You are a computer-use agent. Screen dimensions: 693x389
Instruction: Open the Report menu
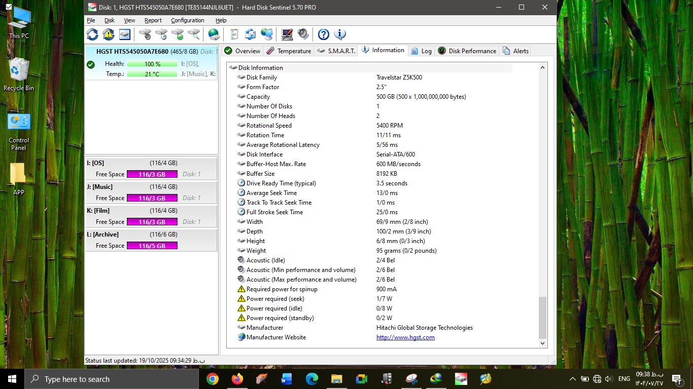tap(153, 20)
